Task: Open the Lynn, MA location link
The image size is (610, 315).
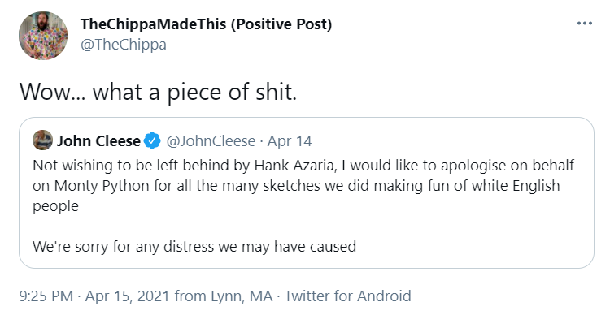Action: coord(242,296)
